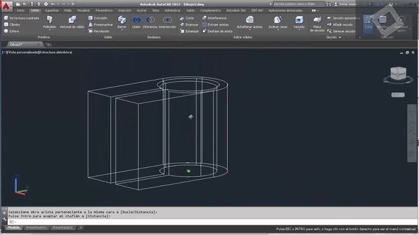The width and height of the screenshot is (419, 235).
Task: Expand the Polisólido dropdown arrow
Action: point(50,30)
